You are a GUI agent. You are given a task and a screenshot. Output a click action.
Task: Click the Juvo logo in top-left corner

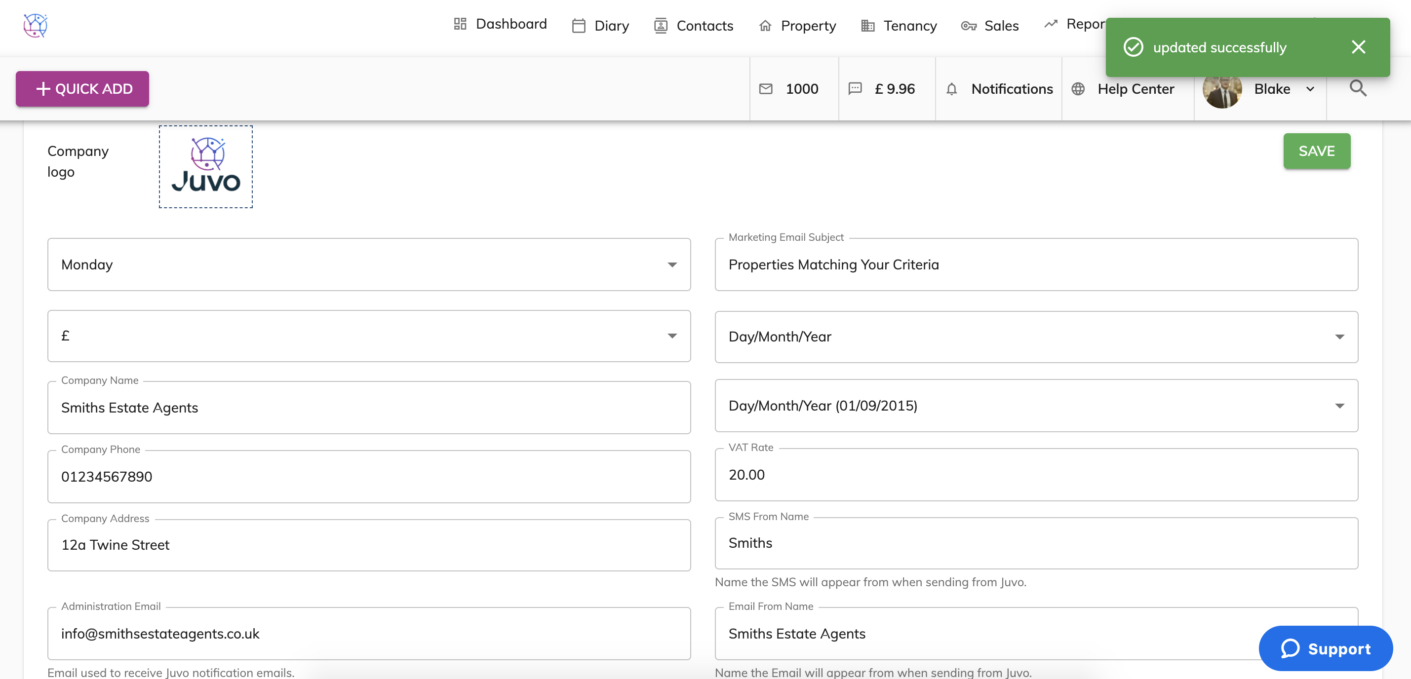(x=35, y=25)
